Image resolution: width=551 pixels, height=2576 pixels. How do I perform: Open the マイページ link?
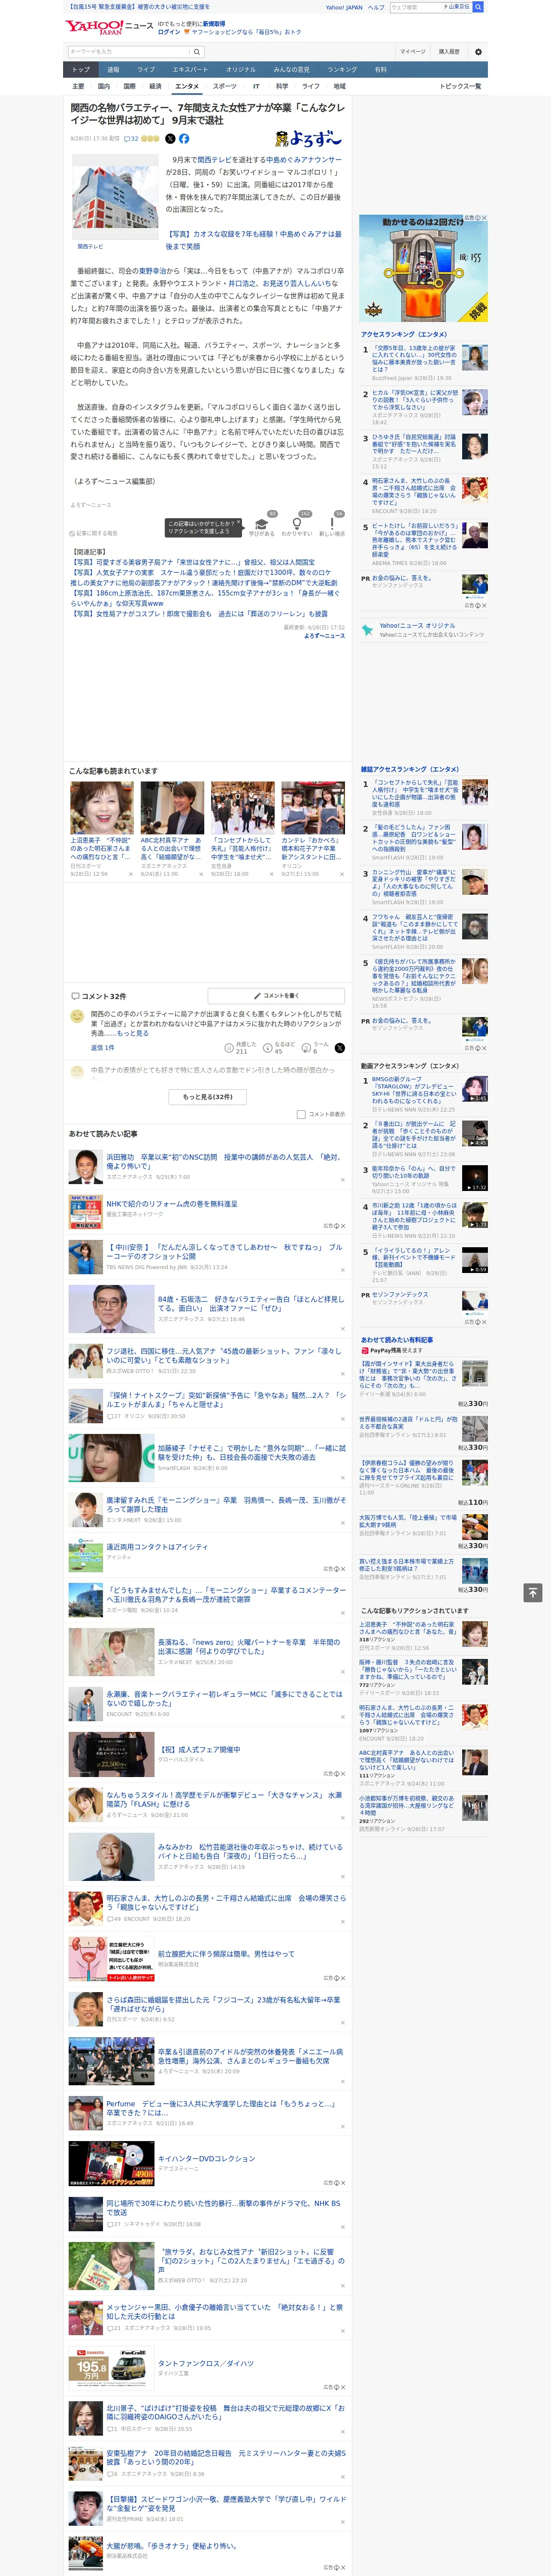413,52
